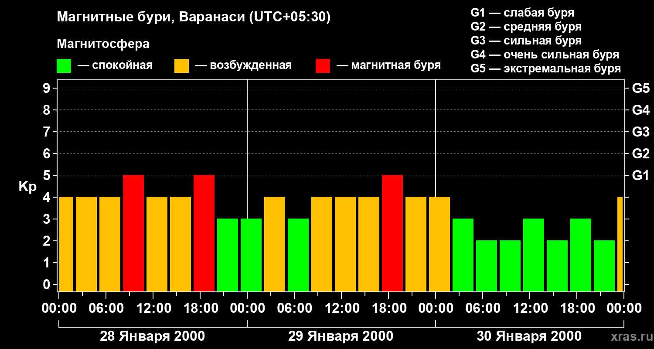The height and width of the screenshot is (349, 654).
Task: Click the yellow bar straddling midnight into 30 January
Action: pos(439,244)
